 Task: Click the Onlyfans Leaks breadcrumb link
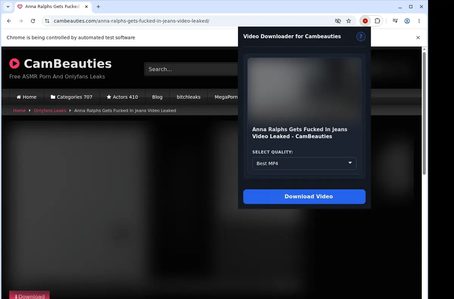tap(50, 111)
